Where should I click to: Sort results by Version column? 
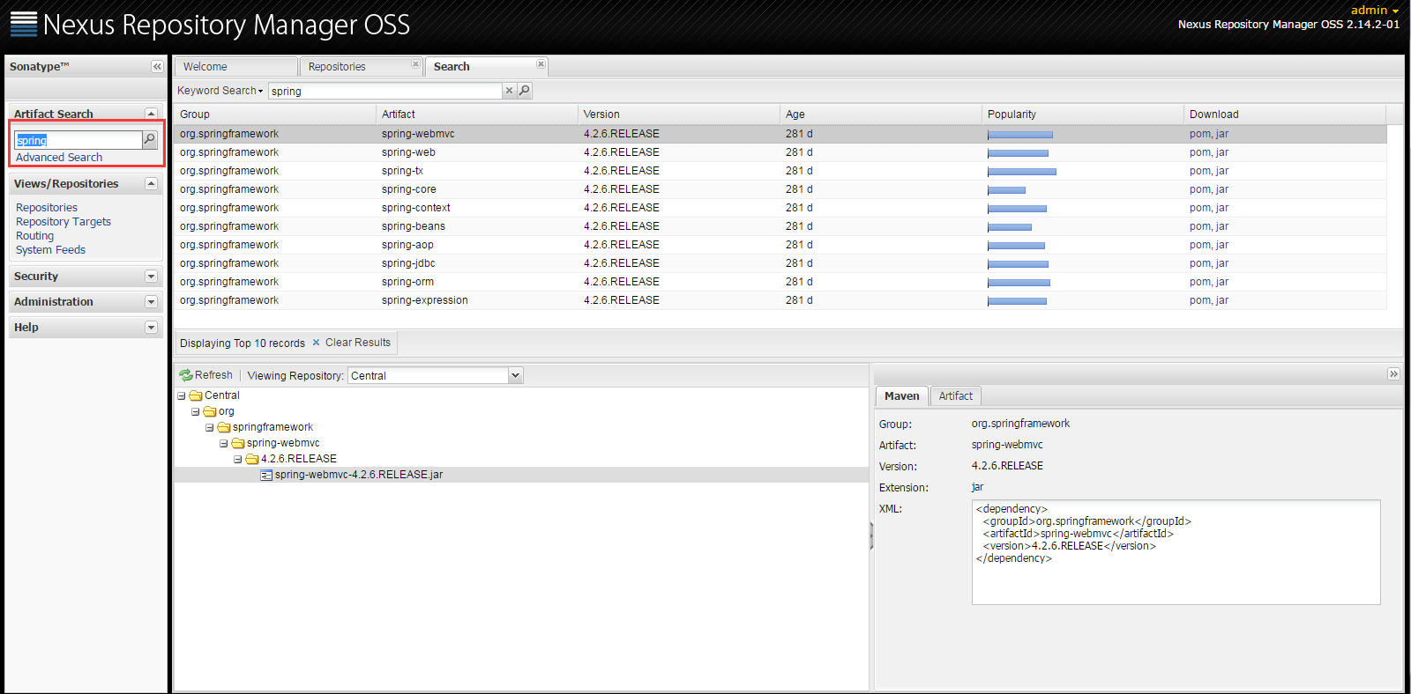[679, 114]
